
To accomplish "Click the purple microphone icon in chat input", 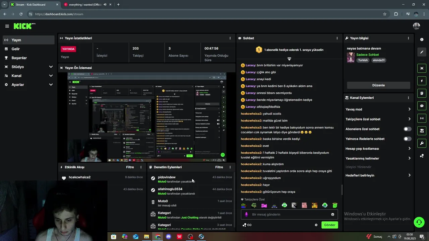I will click(246, 215).
